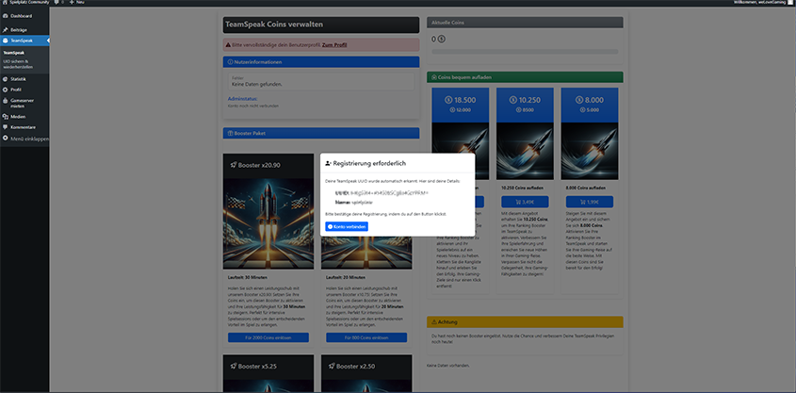Screen dimensions: 796x393
Task: Click the Gameserver mieten icon
Action: [x=5, y=101]
